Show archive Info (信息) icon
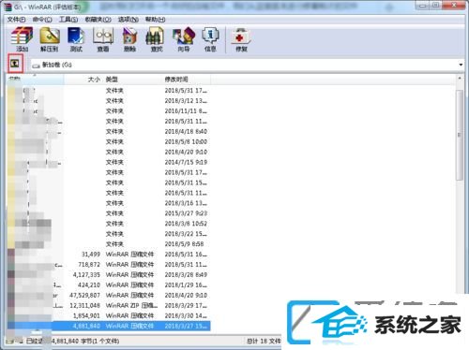The image size is (469, 350). point(210,39)
